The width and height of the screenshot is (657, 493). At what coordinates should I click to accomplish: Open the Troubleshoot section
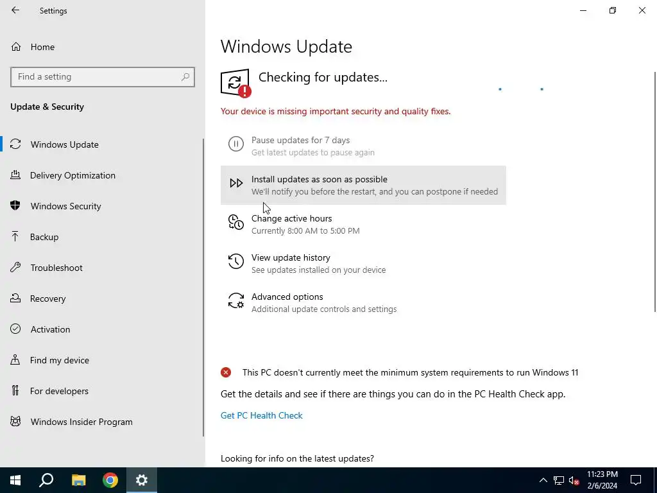(102, 268)
